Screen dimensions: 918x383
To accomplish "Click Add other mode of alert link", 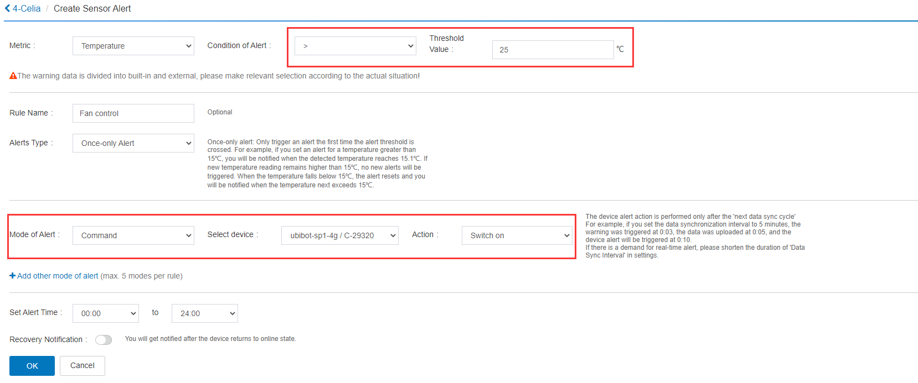I will (58, 276).
